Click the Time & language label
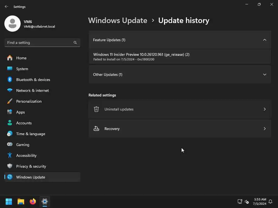This screenshot has height=208, width=278. pyautogui.click(x=31, y=134)
